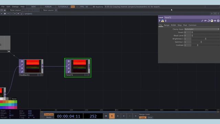The height and width of the screenshot is (124, 220).
Task: Click the New Layout button
Action: (48, 10)
